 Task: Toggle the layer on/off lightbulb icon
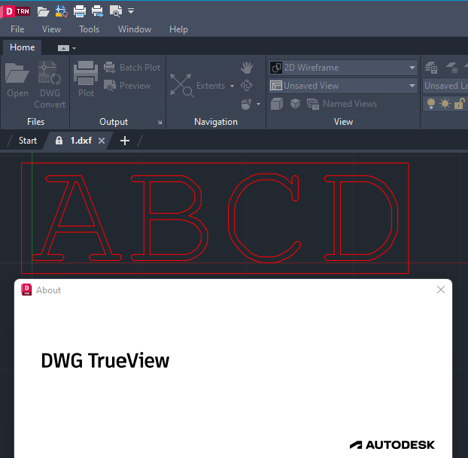tap(431, 104)
